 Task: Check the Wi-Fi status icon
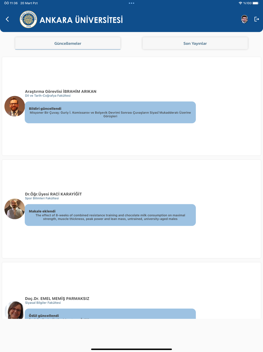pos(240,3)
